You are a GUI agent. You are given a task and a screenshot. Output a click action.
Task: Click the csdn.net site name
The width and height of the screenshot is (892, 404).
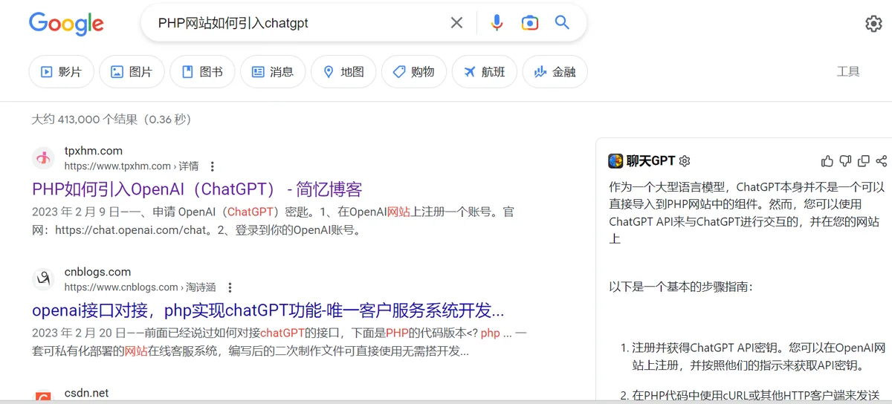click(86, 393)
